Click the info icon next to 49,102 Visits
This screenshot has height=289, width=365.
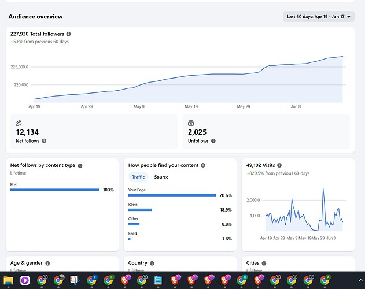[x=279, y=165]
